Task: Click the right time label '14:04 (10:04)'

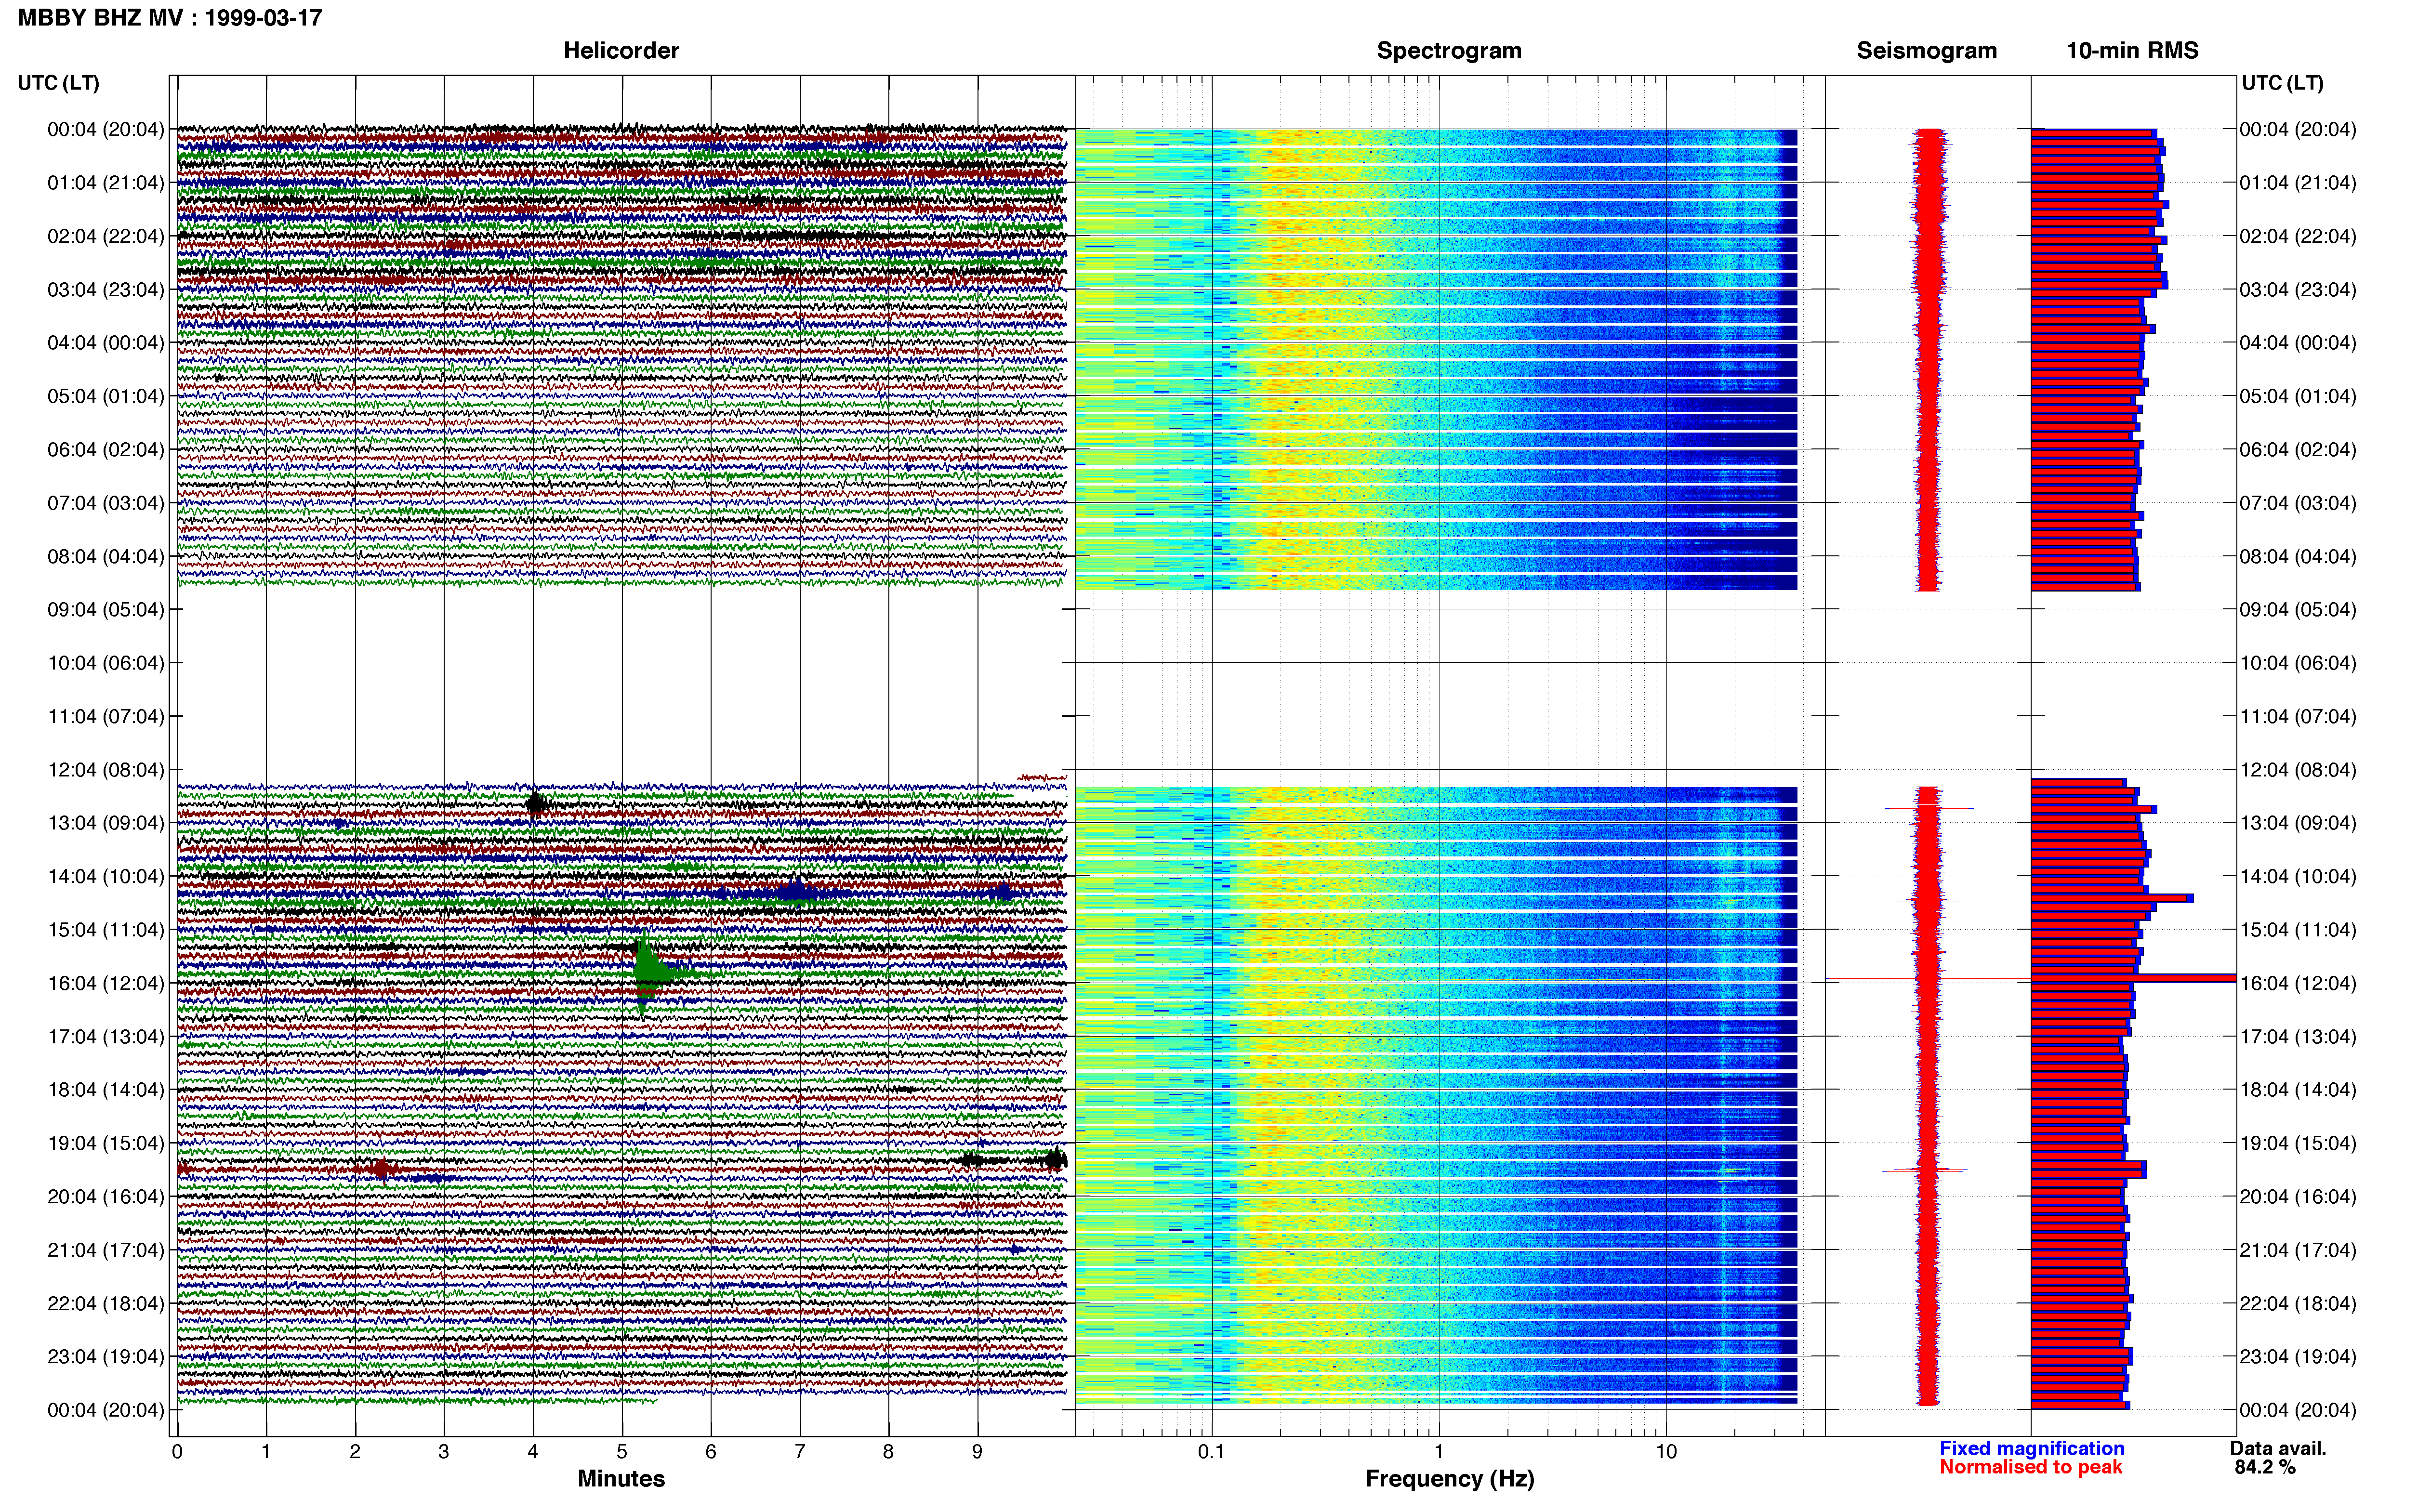Action: pyautogui.click(x=2298, y=876)
